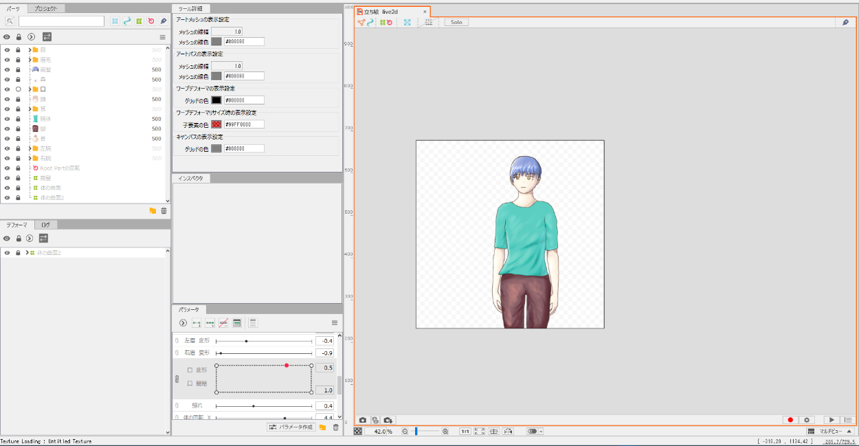Screen dimensions: 859x446
Task: Toggle visibility of the 口 folder
Action: point(7,89)
